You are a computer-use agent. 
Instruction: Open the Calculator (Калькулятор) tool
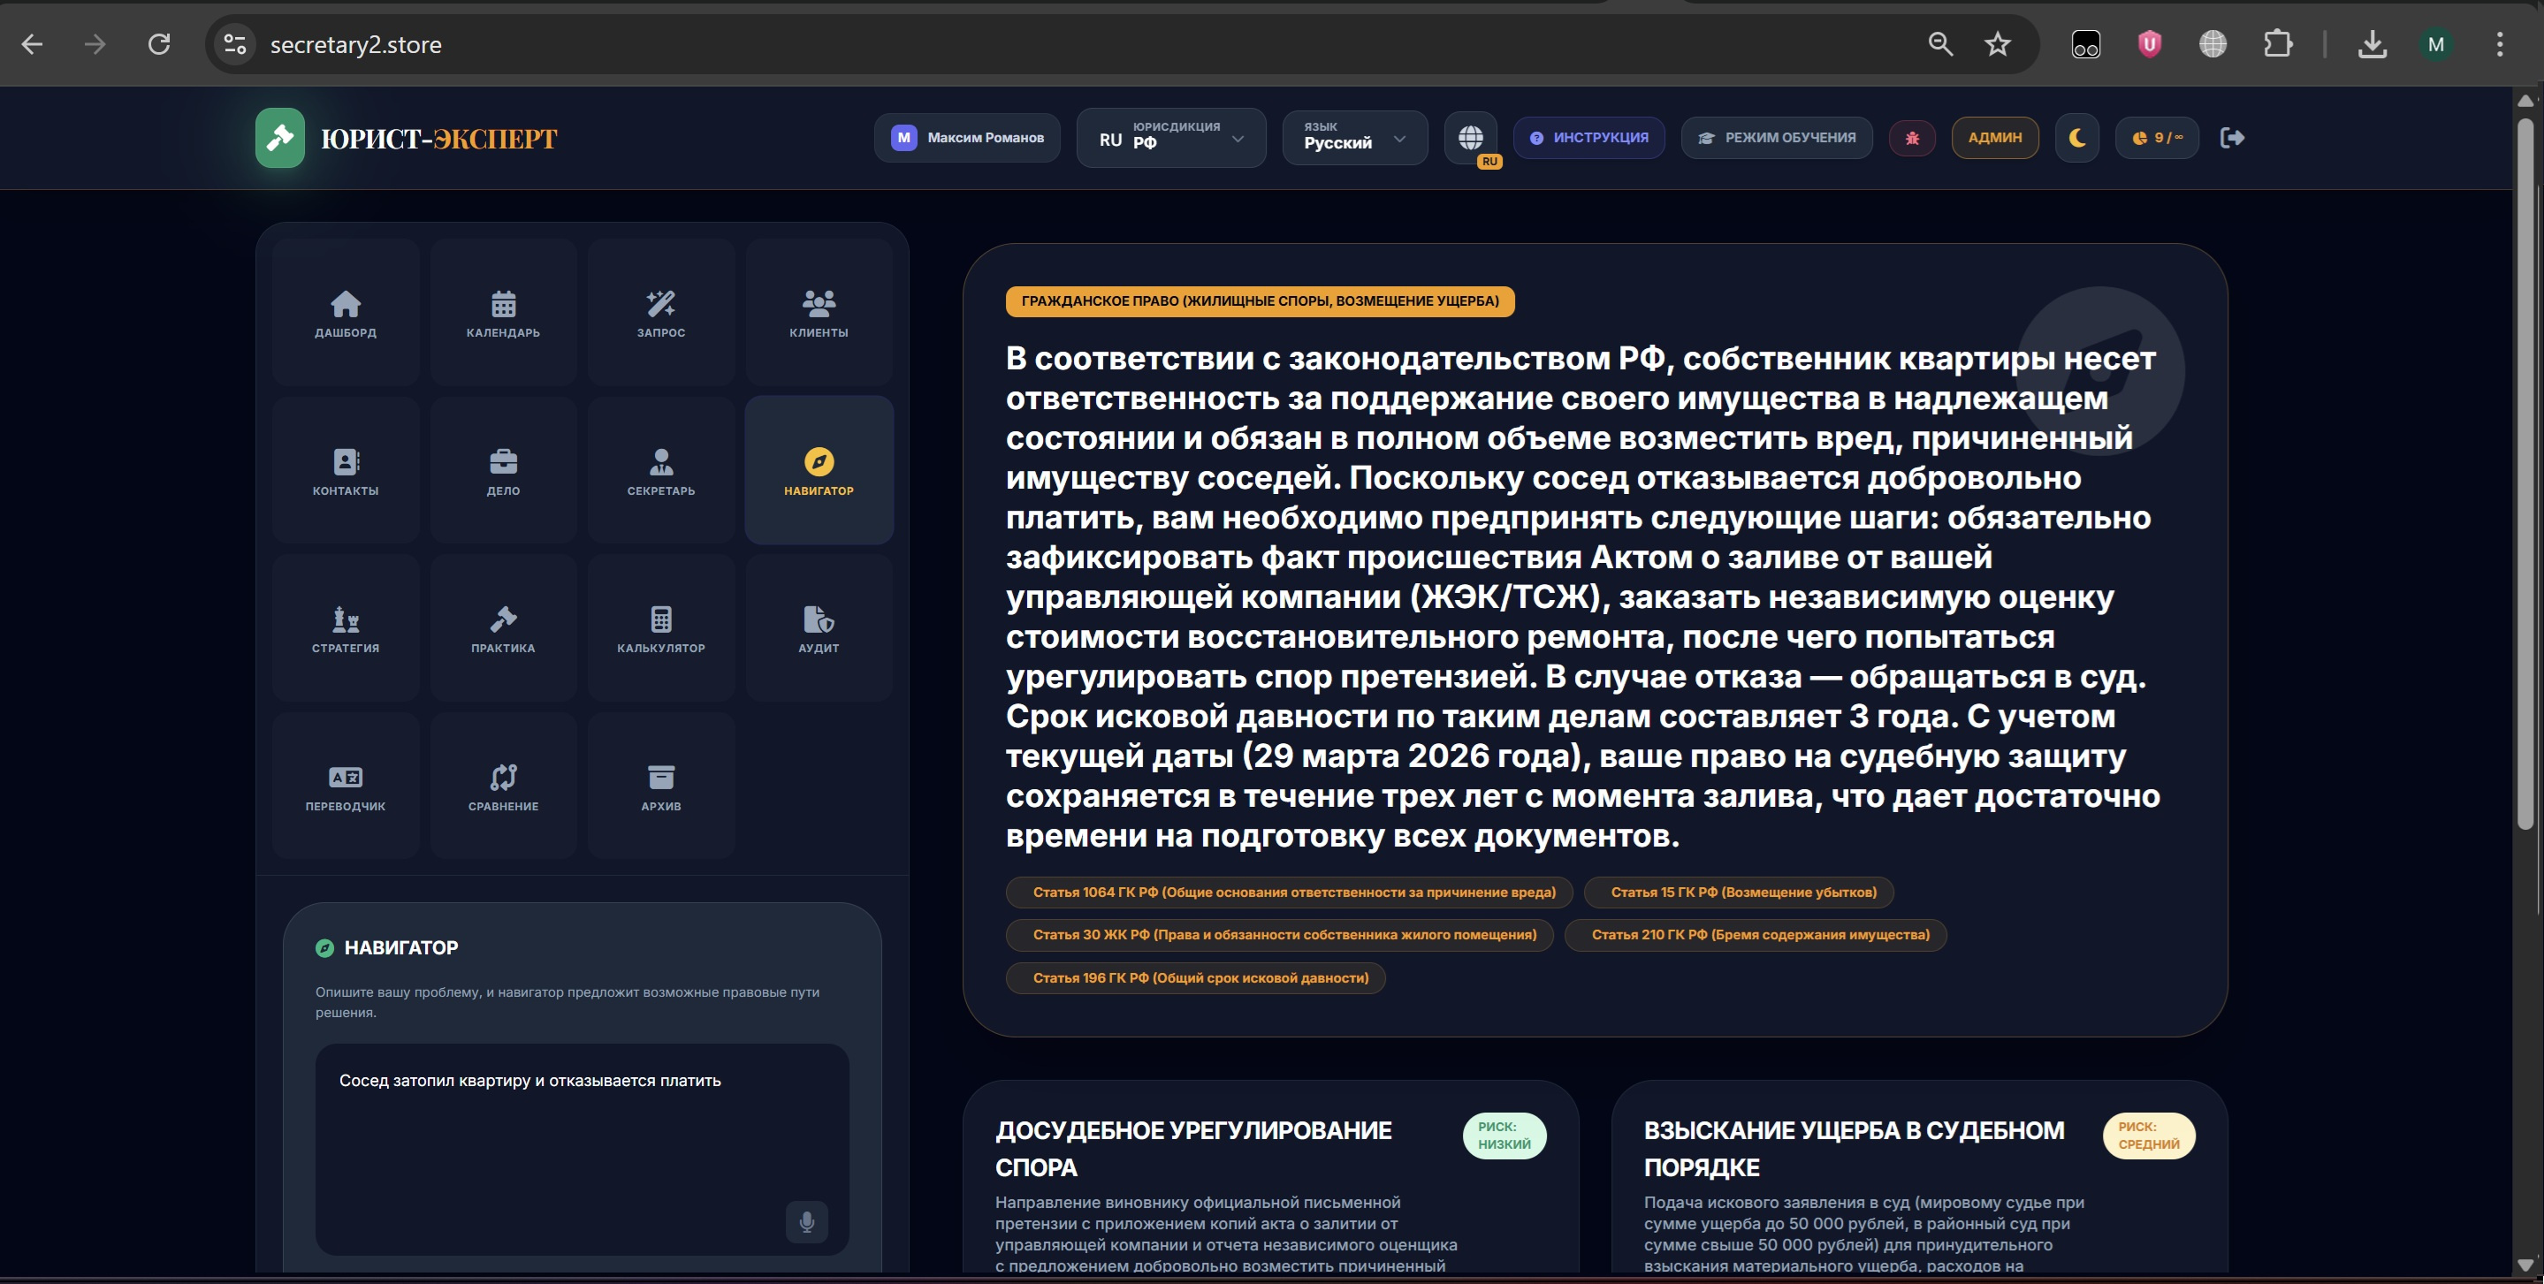tap(660, 628)
